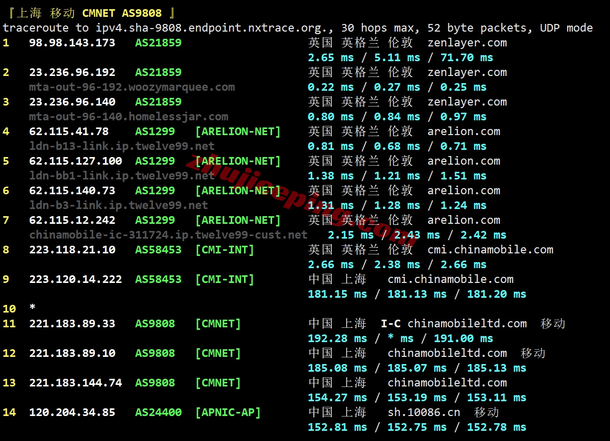
Task: Click the I-C label on hop 11
Action: pos(391,324)
